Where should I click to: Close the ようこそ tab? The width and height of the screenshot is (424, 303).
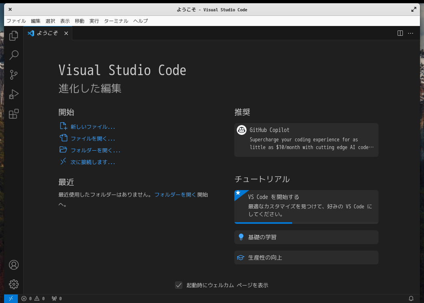pos(66,33)
